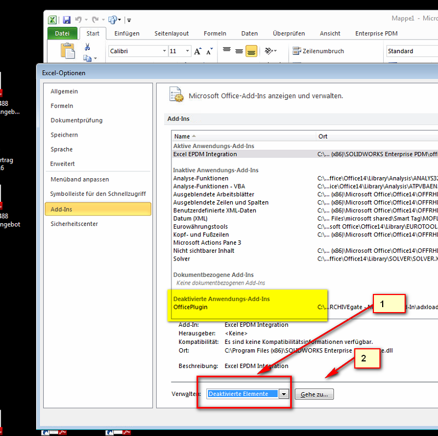
Task: Select the Excel EPDM Integration add-in row
Action: click(x=305, y=154)
